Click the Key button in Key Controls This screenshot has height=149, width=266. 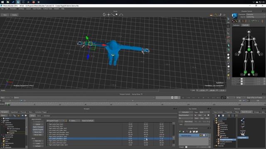pos(200,115)
